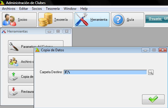
Task: Maximize the Copia de Datos window
Action: (x=154, y=50)
